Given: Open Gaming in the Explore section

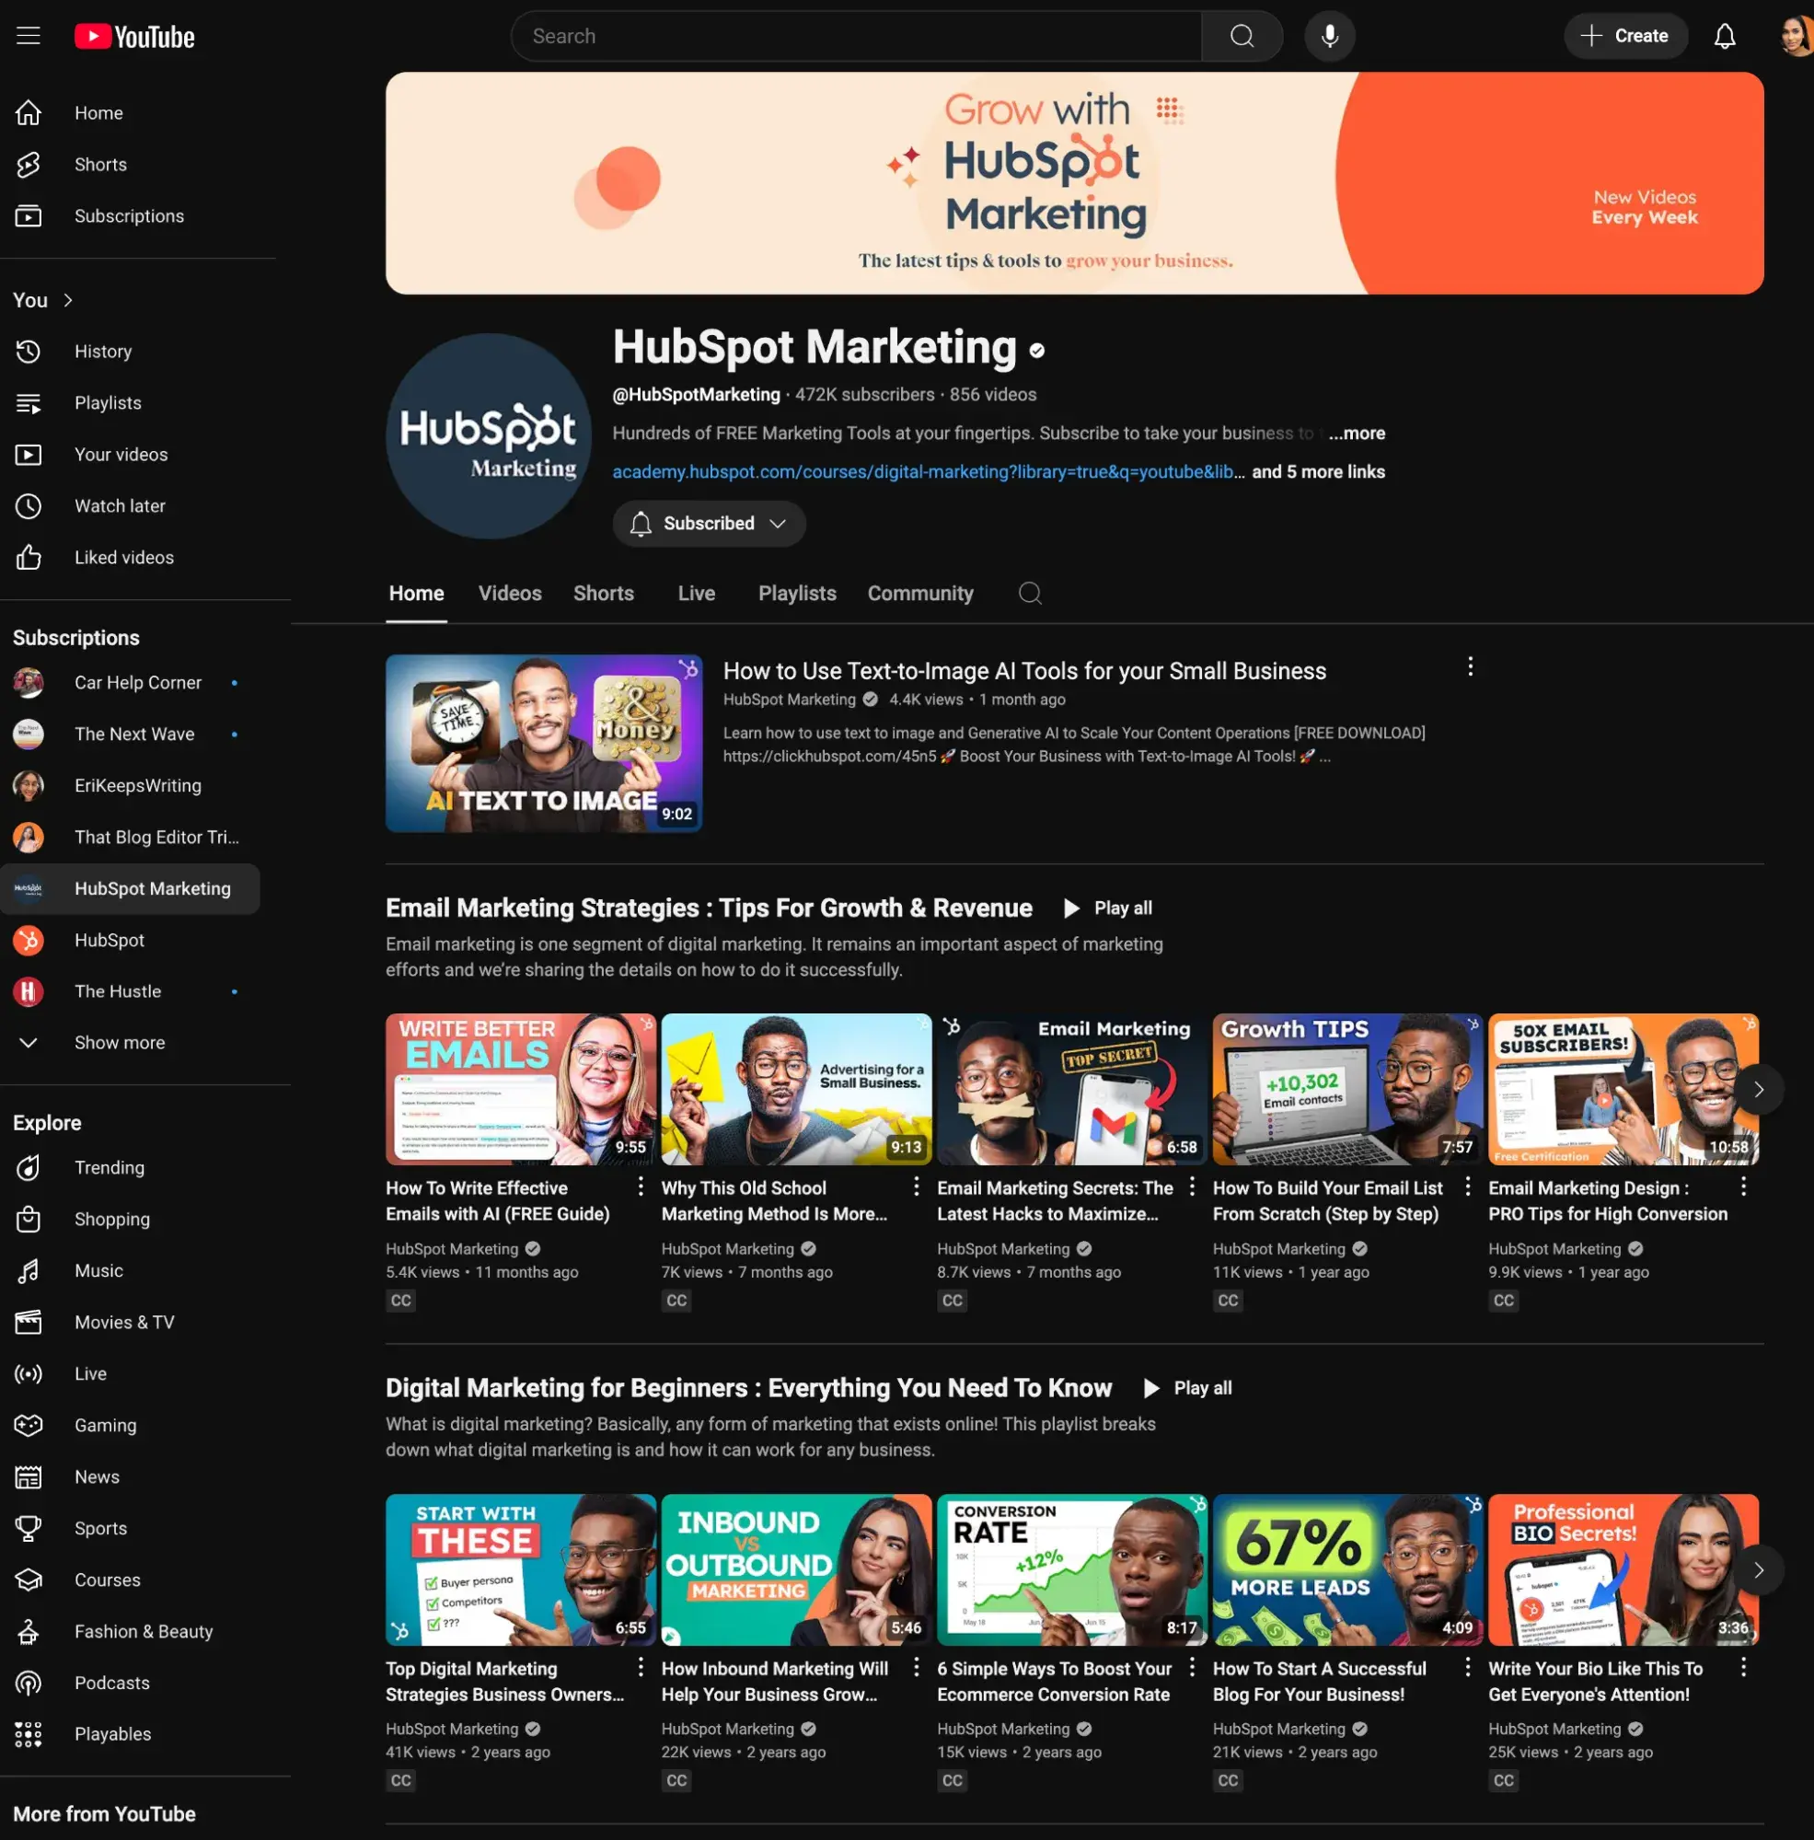Looking at the screenshot, I should tap(105, 1425).
